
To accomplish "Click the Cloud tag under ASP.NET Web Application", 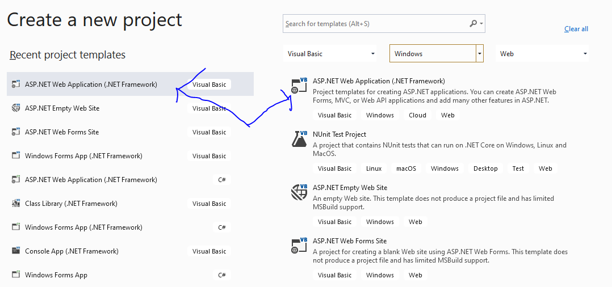I will [417, 115].
